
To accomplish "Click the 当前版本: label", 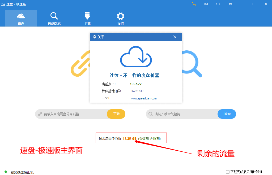I will click(109, 84).
